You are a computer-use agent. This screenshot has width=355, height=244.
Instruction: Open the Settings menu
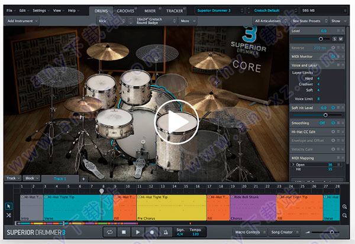point(41,11)
